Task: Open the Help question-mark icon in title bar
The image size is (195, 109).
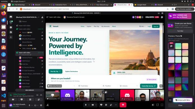Action: point(162,13)
